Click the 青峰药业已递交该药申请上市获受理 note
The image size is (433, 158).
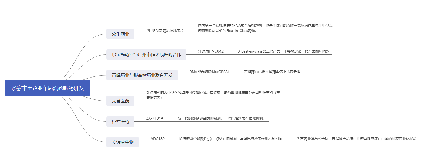click(272, 72)
